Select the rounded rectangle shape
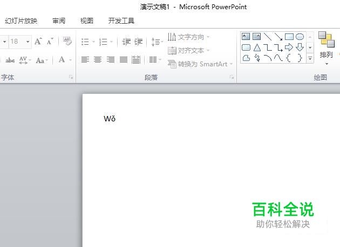This screenshot has height=247, width=340. click(x=246, y=47)
